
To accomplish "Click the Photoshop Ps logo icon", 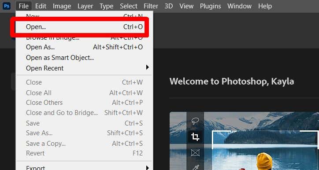I will 7,6.
